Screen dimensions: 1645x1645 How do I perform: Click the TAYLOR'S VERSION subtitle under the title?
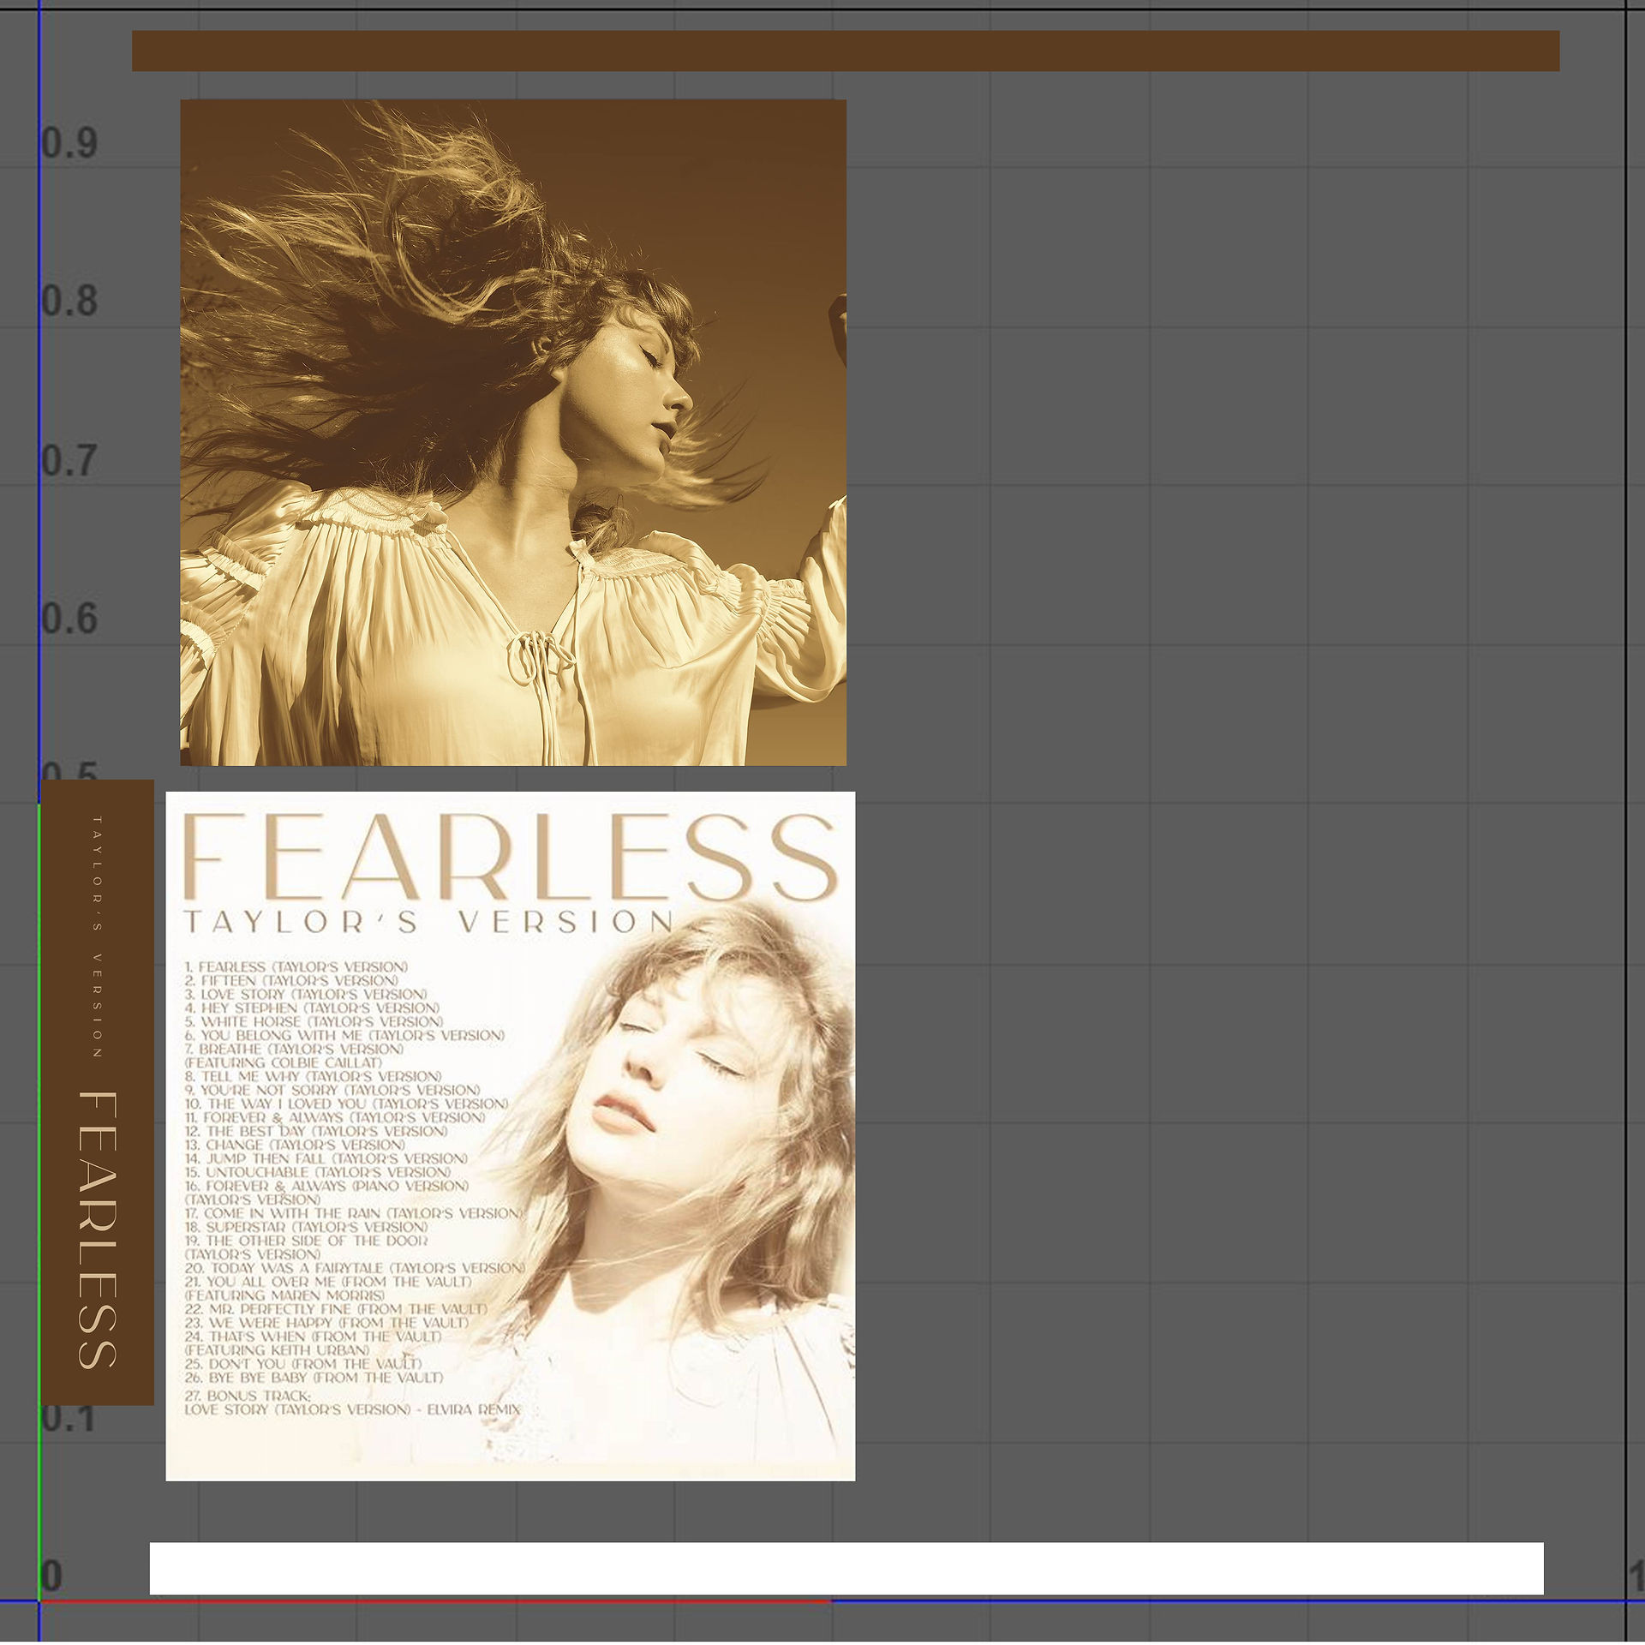tap(428, 922)
